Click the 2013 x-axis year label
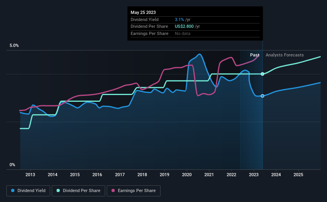This screenshot has width=327, height=202. (30, 175)
